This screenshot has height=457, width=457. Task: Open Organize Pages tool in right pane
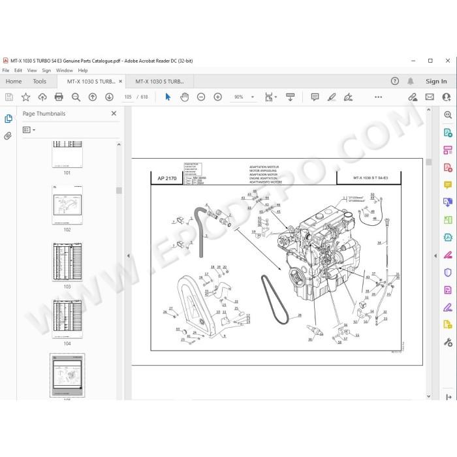coord(448,150)
